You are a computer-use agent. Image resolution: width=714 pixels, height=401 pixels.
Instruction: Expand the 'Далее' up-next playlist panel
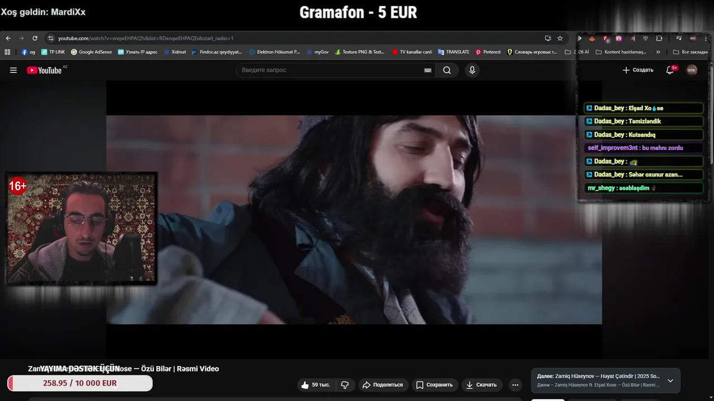coord(670,381)
